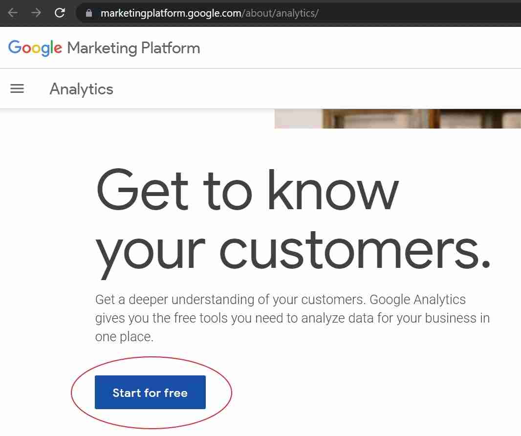Click the browser forward arrow
The image size is (521, 436).
click(36, 13)
